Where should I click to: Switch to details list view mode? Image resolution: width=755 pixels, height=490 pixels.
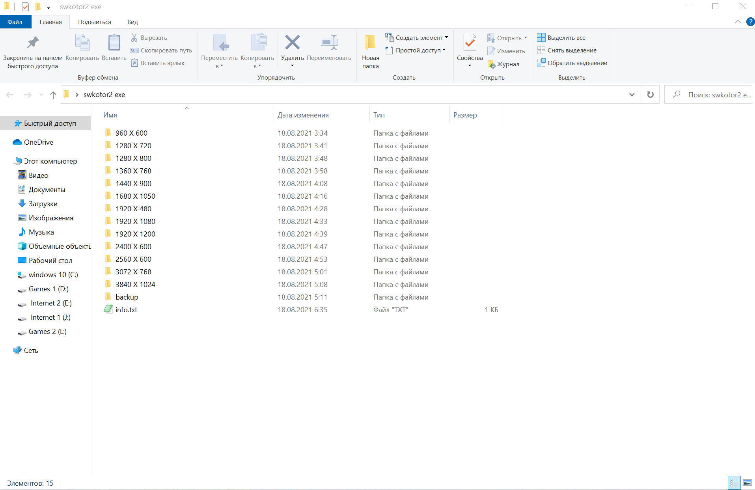click(x=734, y=483)
